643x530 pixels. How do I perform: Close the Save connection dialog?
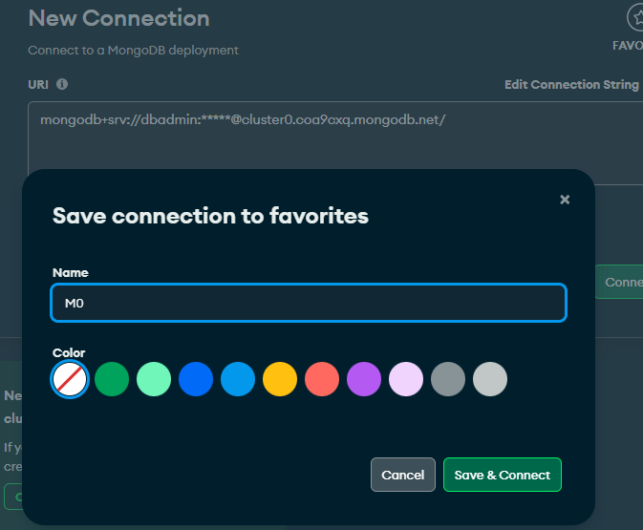(x=565, y=200)
